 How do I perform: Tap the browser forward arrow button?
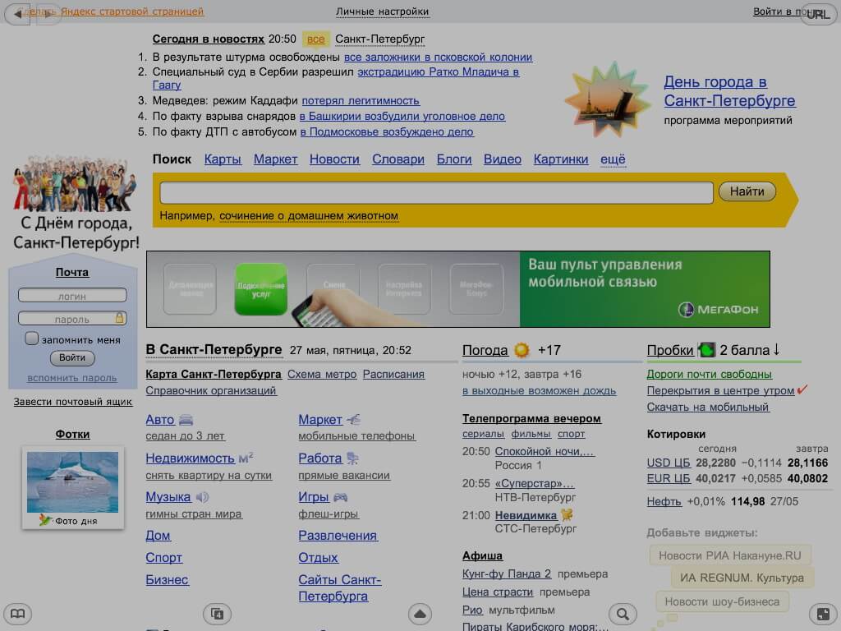tap(48, 14)
